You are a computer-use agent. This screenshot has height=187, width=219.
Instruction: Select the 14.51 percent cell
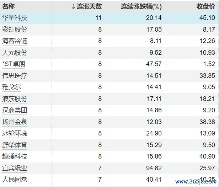[154, 76]
